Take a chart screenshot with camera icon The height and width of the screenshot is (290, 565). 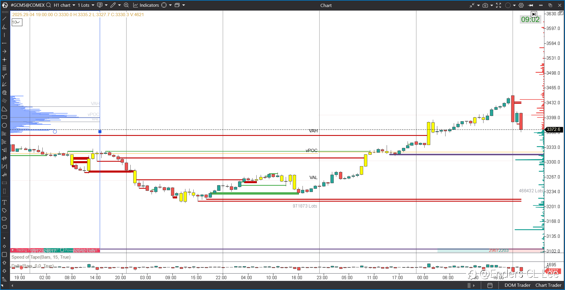point(485,5)
